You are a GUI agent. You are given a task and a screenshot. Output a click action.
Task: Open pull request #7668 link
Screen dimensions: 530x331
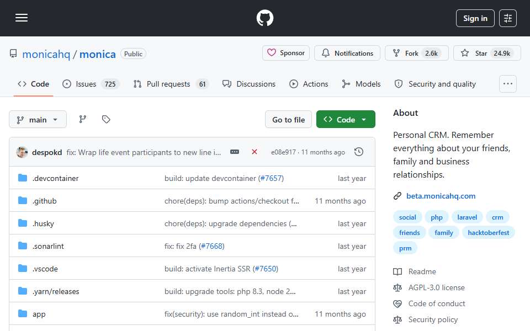click(211, 246)
